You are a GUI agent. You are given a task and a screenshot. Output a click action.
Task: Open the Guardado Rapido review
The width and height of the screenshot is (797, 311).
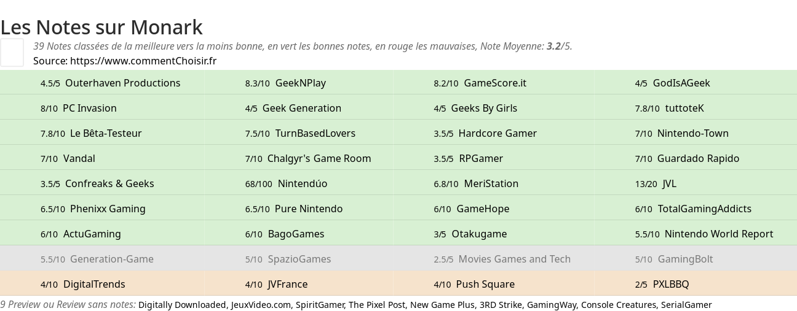[688, 158]
